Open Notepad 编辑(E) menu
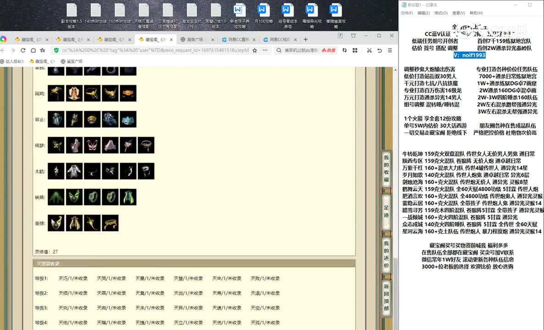This screenshot has height=330, width=544. coord(423,13)
